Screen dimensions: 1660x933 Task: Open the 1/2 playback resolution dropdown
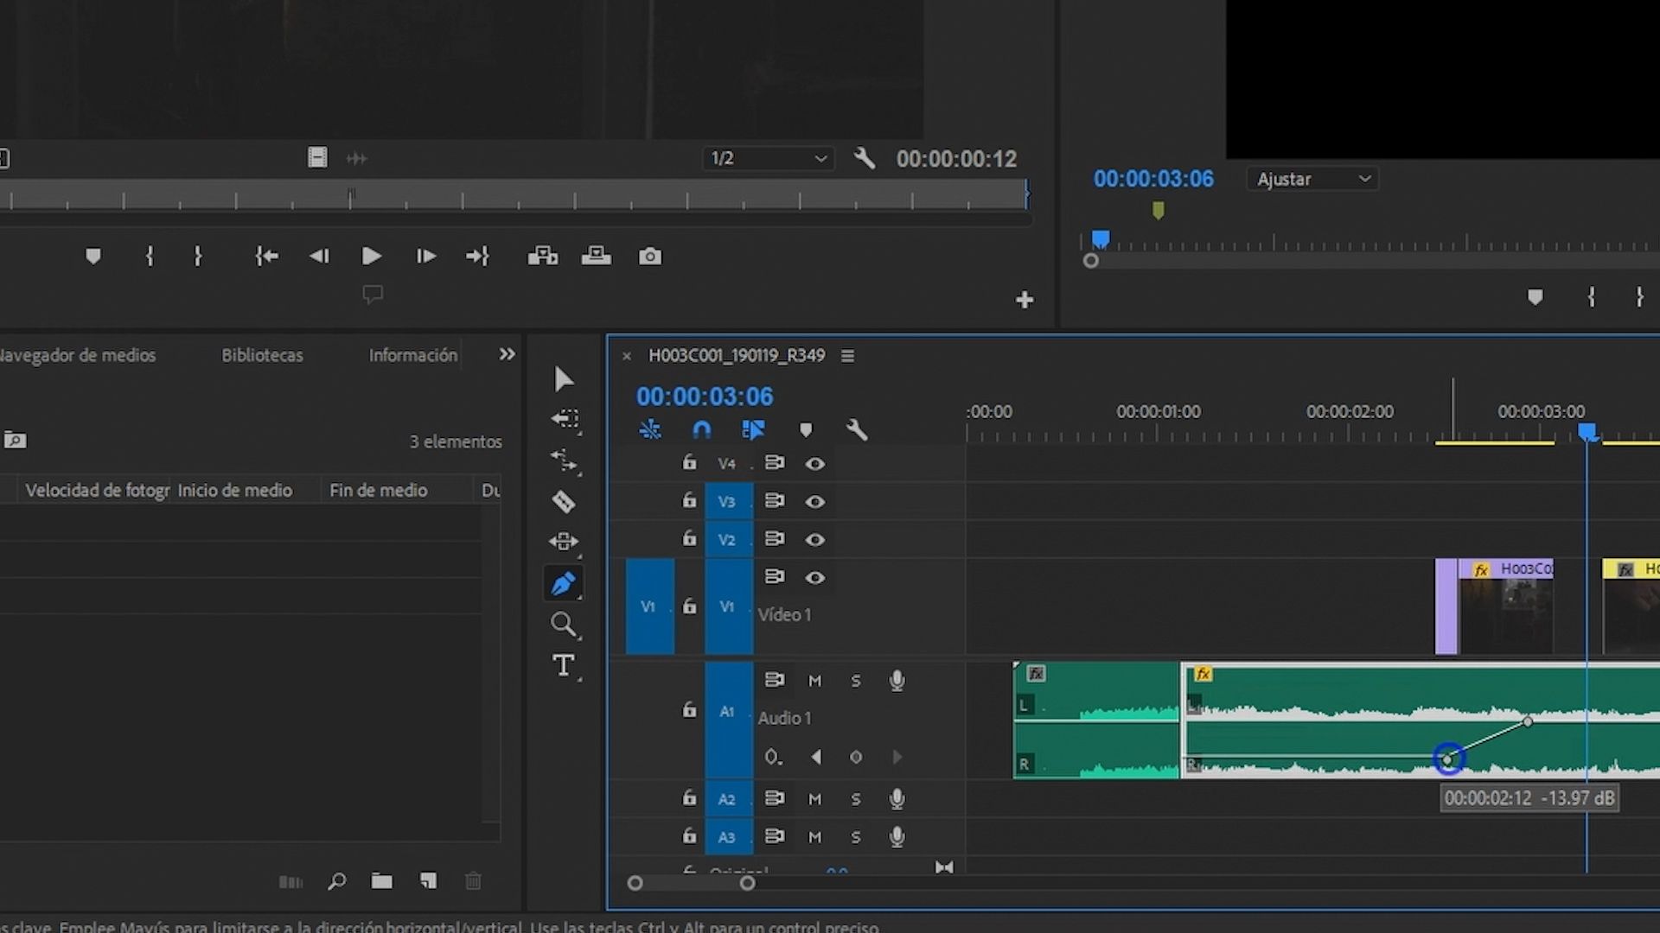click(x=766, y=158)
